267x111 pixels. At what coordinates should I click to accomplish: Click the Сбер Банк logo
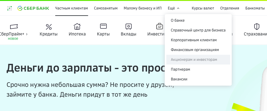(x=33, y=8)
